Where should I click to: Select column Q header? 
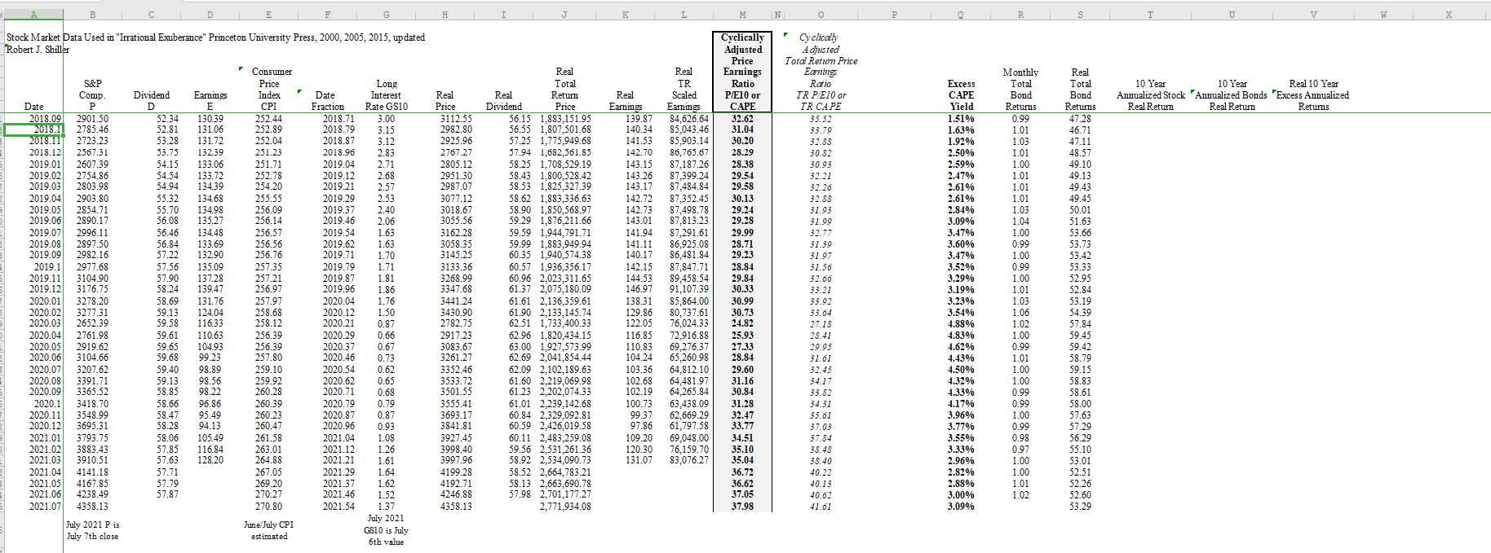tap(961, 14)
